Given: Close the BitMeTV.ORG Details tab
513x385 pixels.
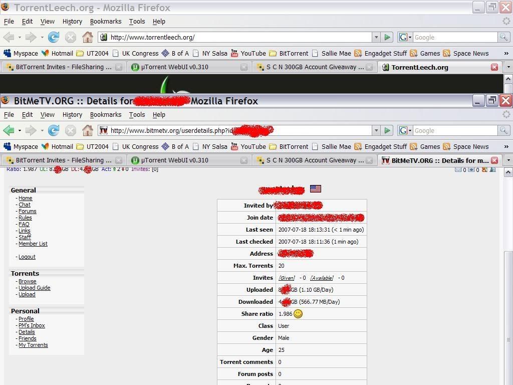Looking at the screenshot, I should [494, 160].
